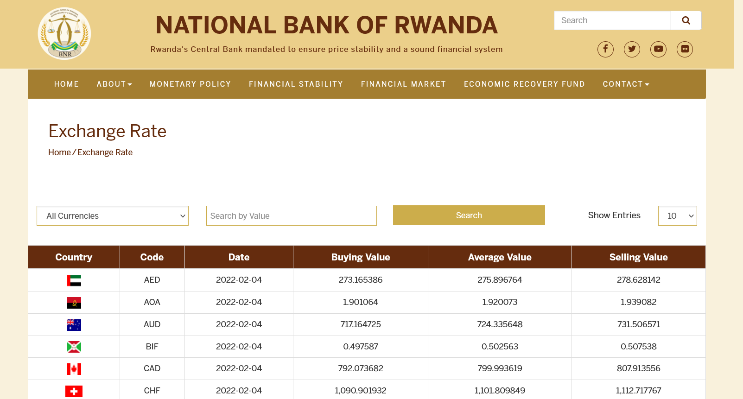Image resolution: width=743 pixels, height=399 pixels.
Task: Click the Australia flag icon
Action: 74,325
